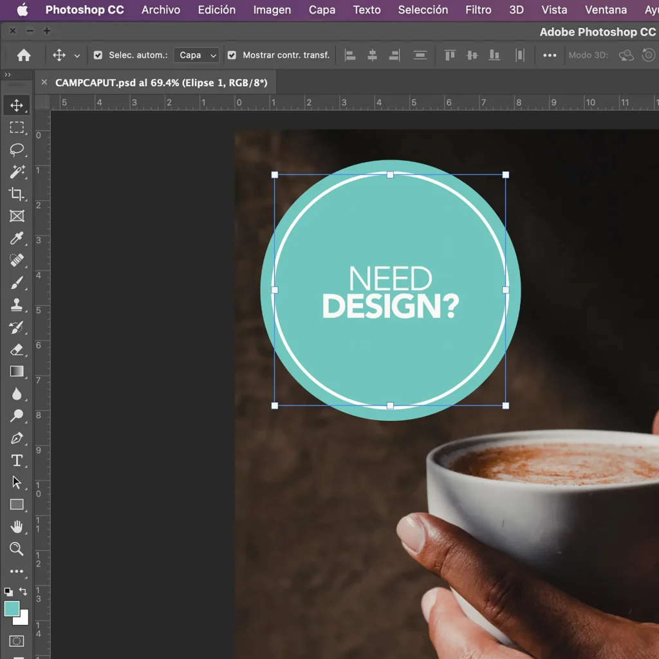Pick the Eyedropper tool
Viewport: 659px width, 659px height.
(x=17, y=239)
